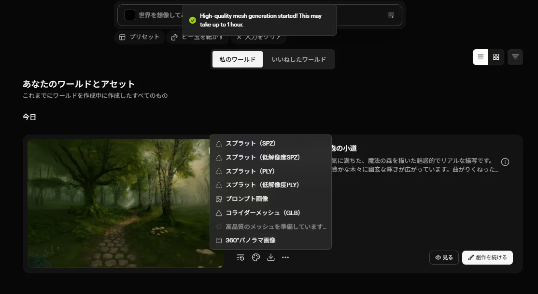Click the 森の小道 world title

tap(344, 148)
